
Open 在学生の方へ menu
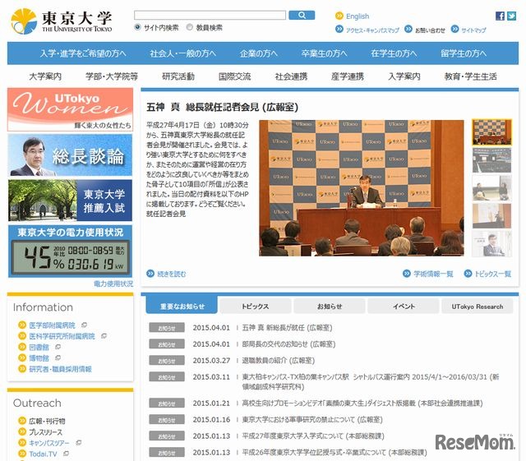(x=394, y=53)
